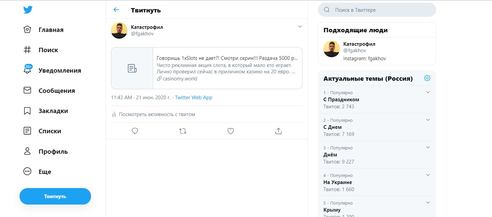Expand options for trend На Украине
Viewport: 492px width, 217px height.
click(x=428, y=175)
